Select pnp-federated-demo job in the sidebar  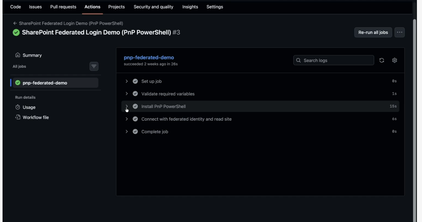point(56,83)
